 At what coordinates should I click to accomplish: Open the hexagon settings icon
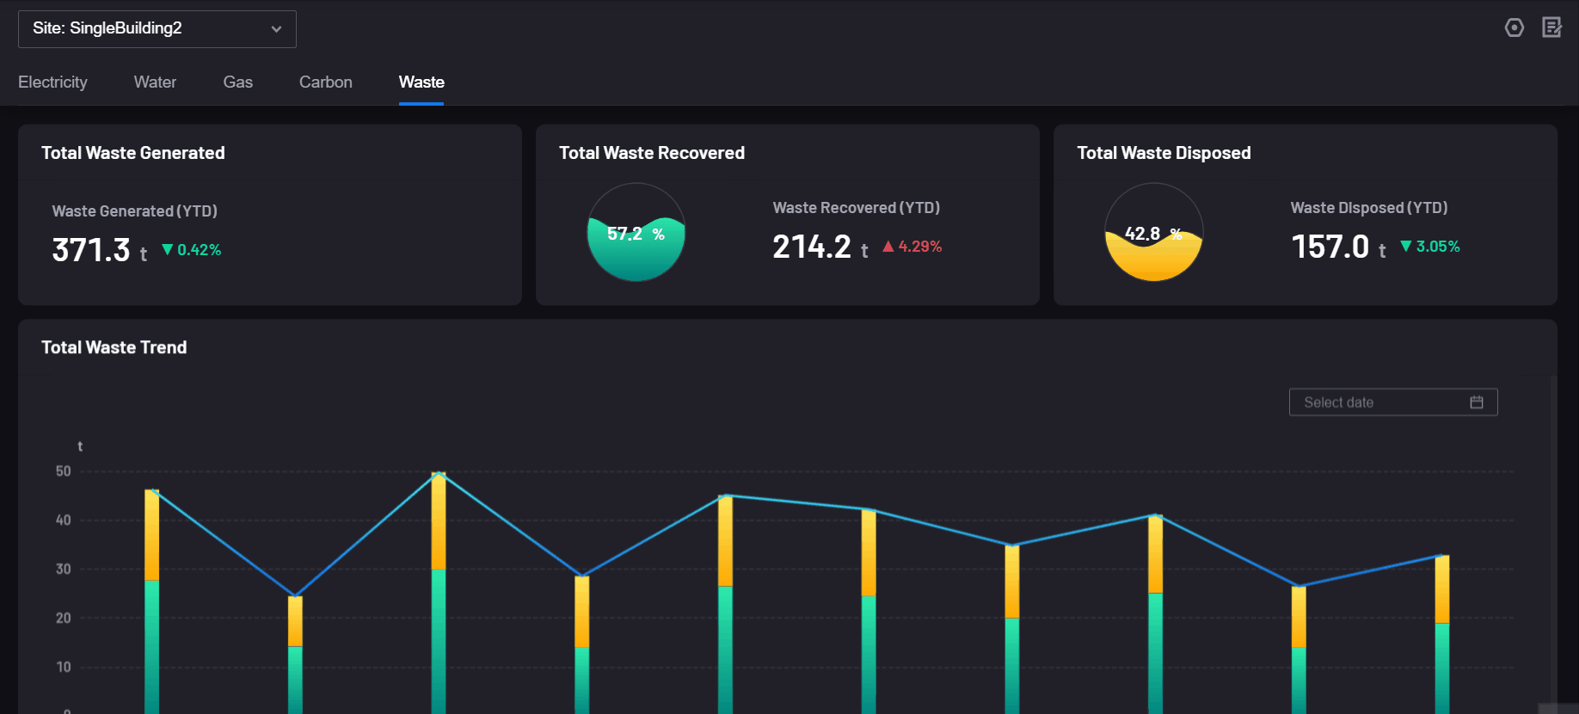tap(1514, 27)
